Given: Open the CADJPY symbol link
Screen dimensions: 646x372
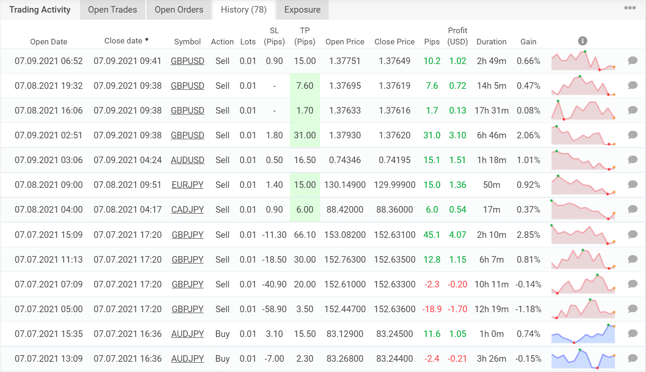Looking at the screenshot, I should click(x=187, y=209).
